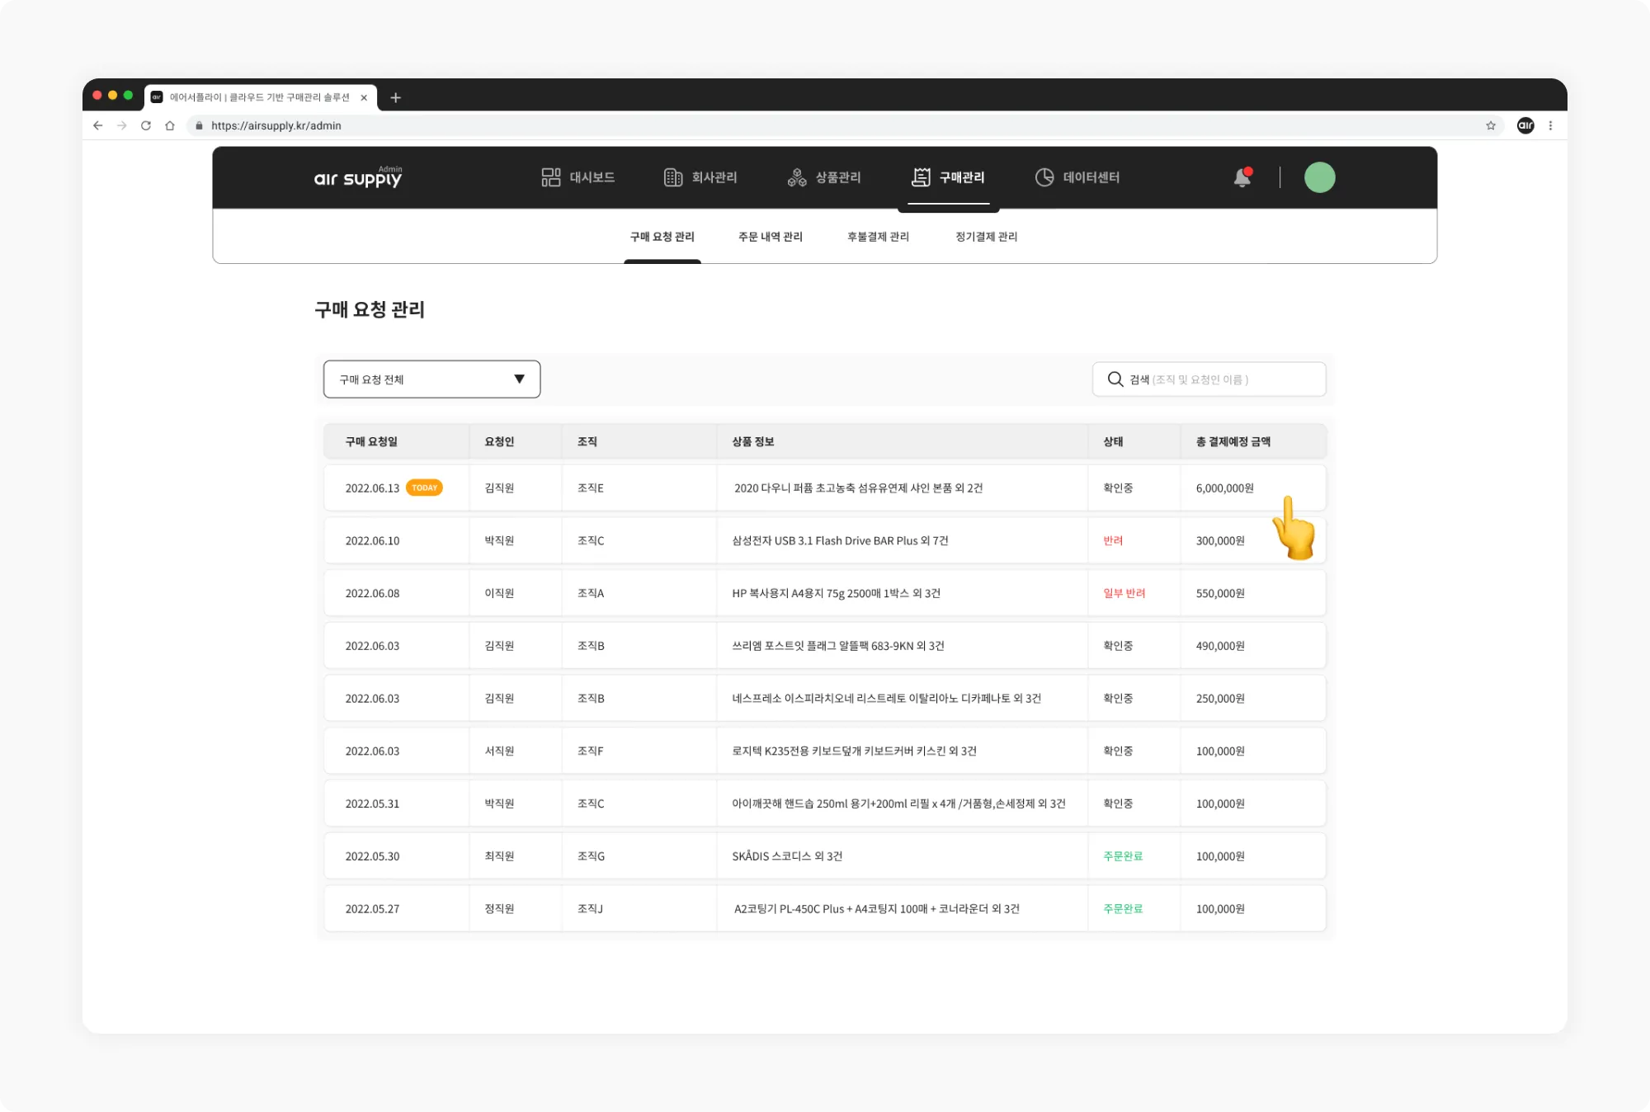Viewport: 1650px width, 1112px height.
Task: Open air extension icon in toolbar
Action: [1525, 125]
